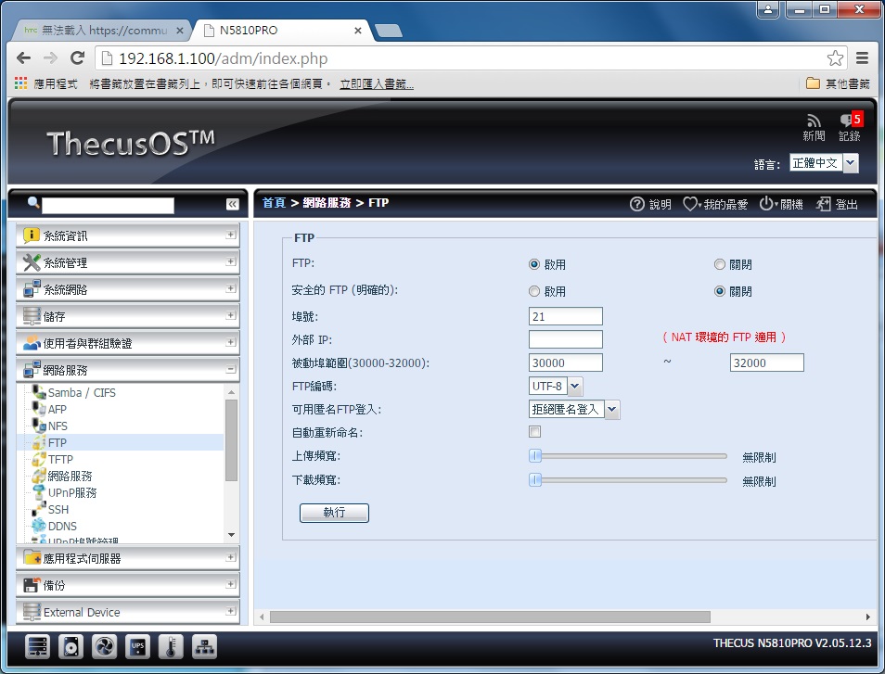Select FTP enable (啟用) radio button
The image size is (885, 674).
click(534, 264)
